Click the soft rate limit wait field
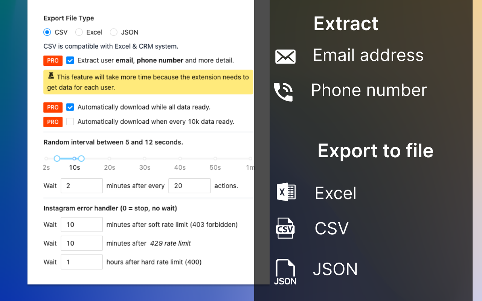 (x=82, y=225)
